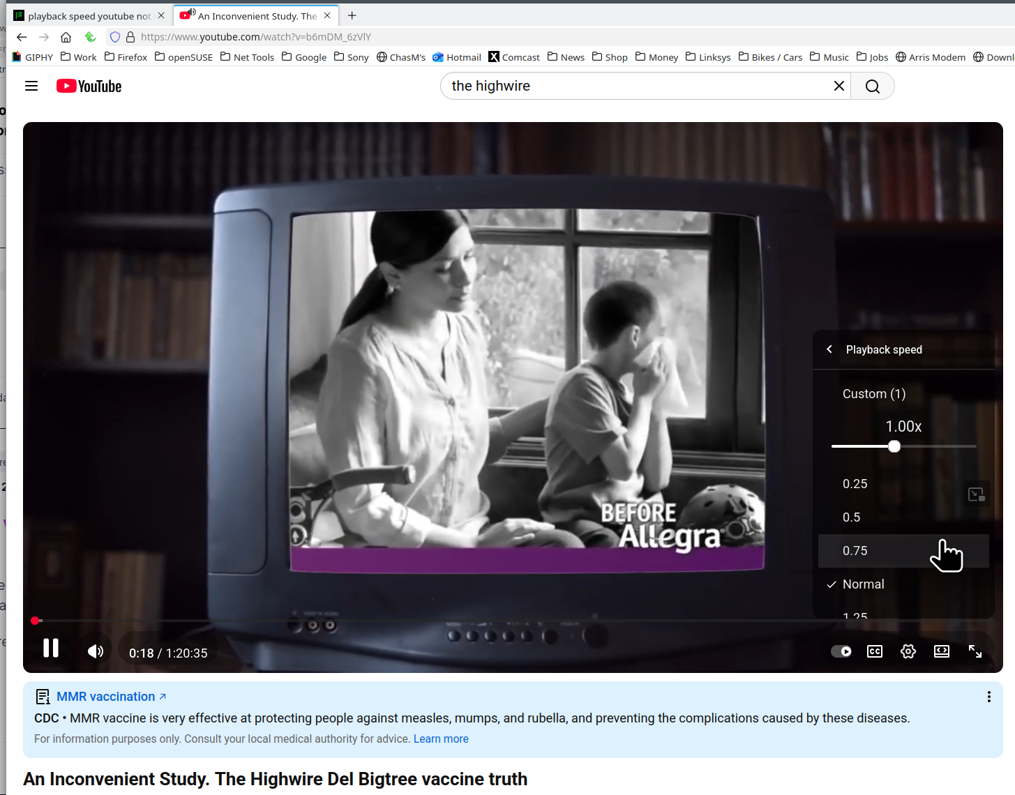Click the green extension icon in toolbar
1015x795 pixels.
click(90, 37)
